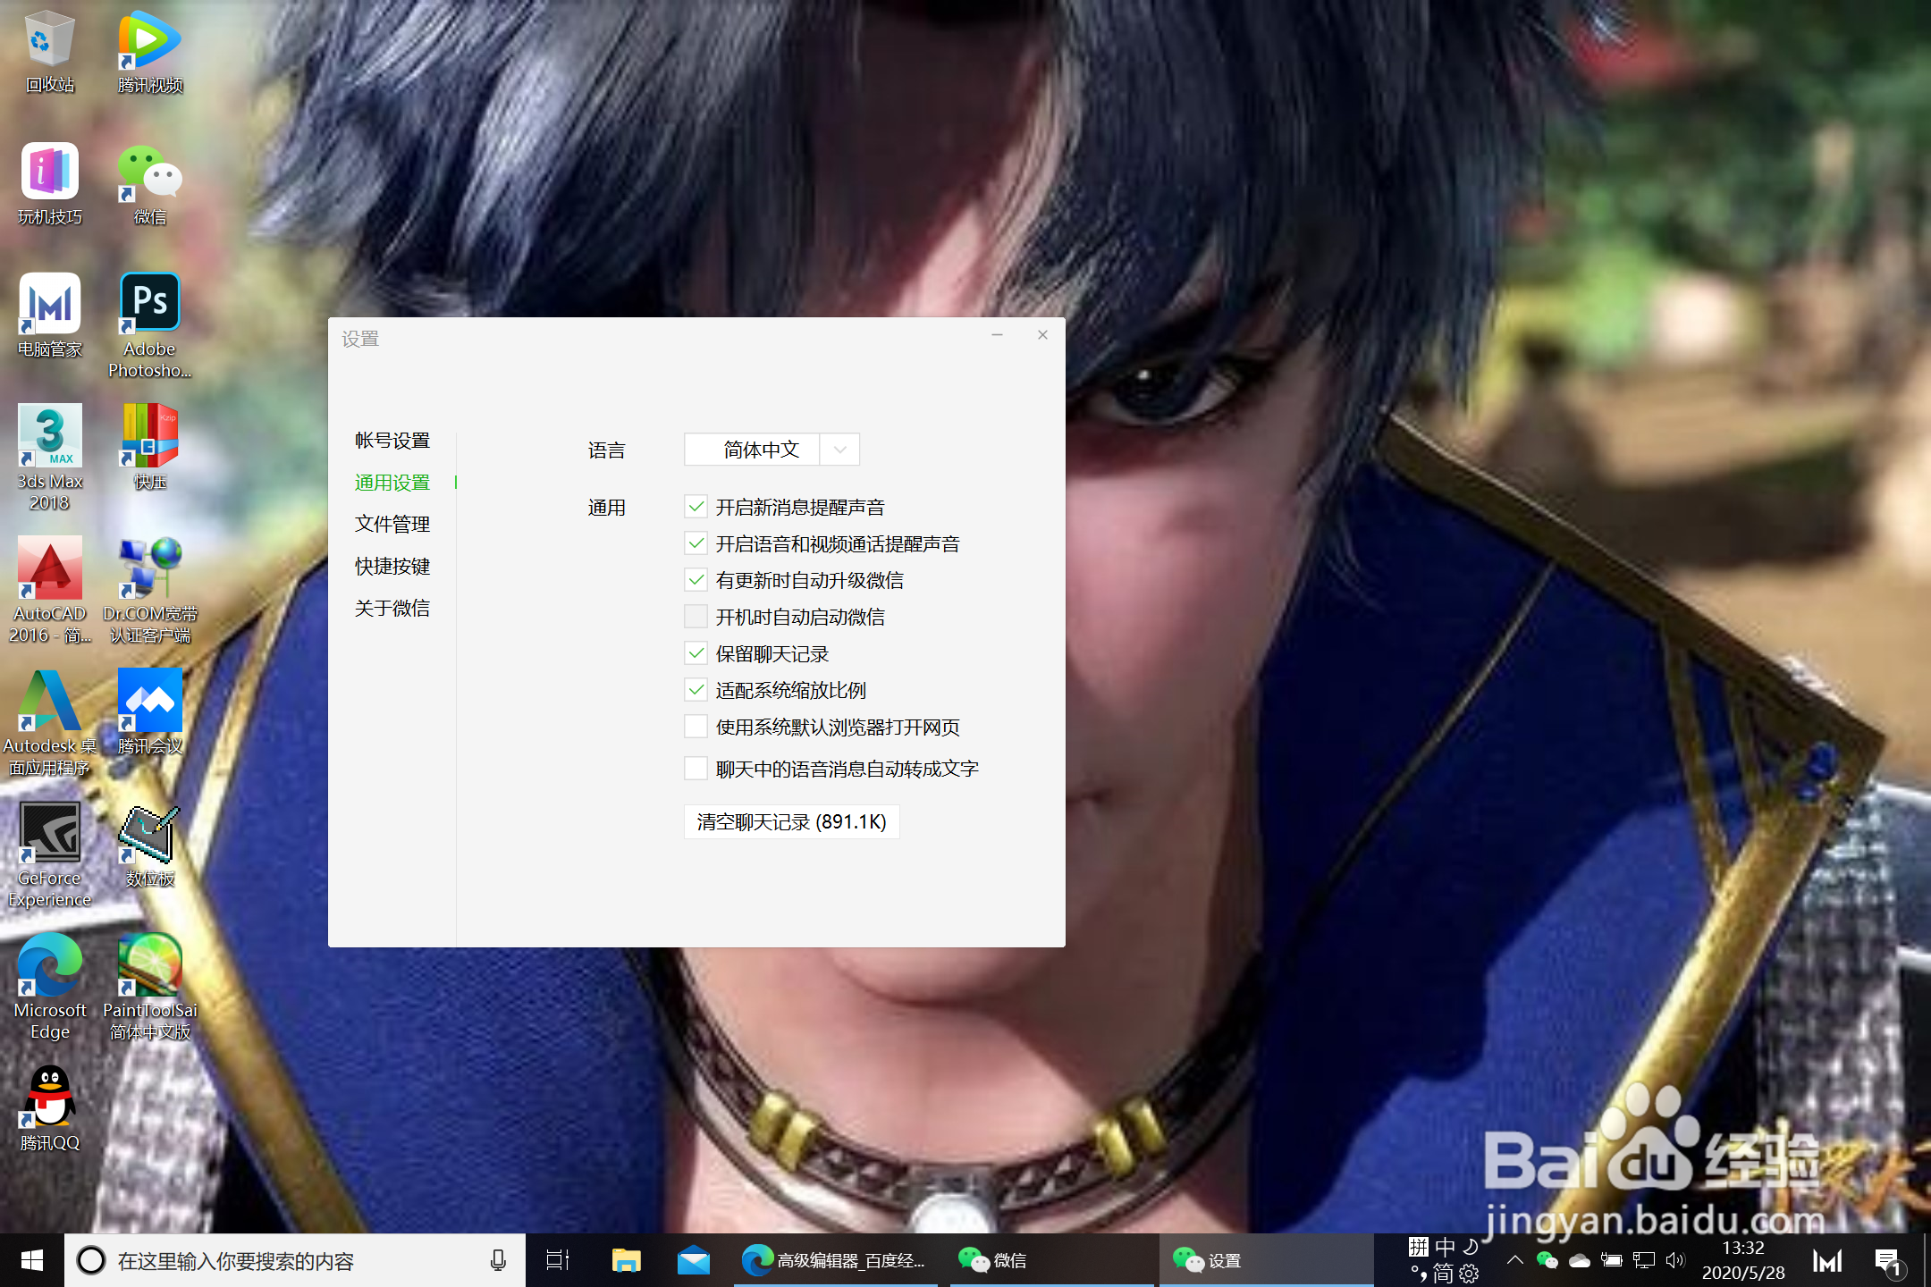
Task: Open network status tray icon
Action: click(1643, 1260)
